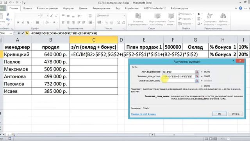
Task: Click the Fill down icon
Action: 199,19
